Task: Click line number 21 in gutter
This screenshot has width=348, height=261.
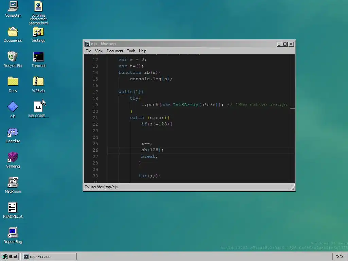Action: tap(95, 118)
